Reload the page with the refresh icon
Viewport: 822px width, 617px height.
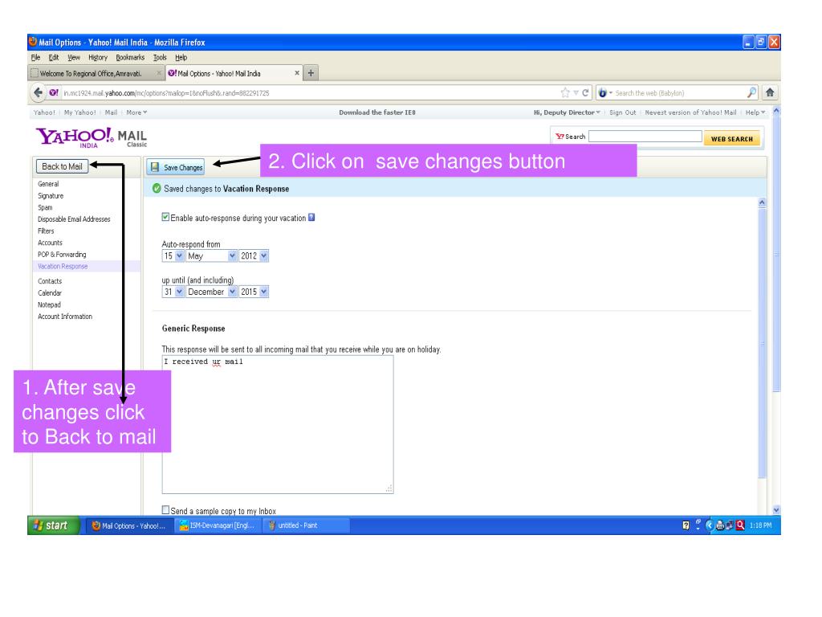tap(585, 93)
